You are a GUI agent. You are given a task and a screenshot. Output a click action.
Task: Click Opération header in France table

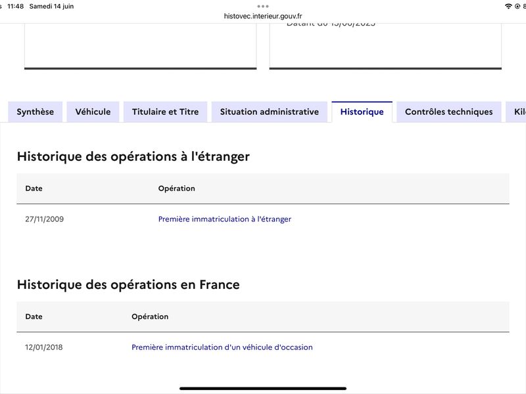150,317
